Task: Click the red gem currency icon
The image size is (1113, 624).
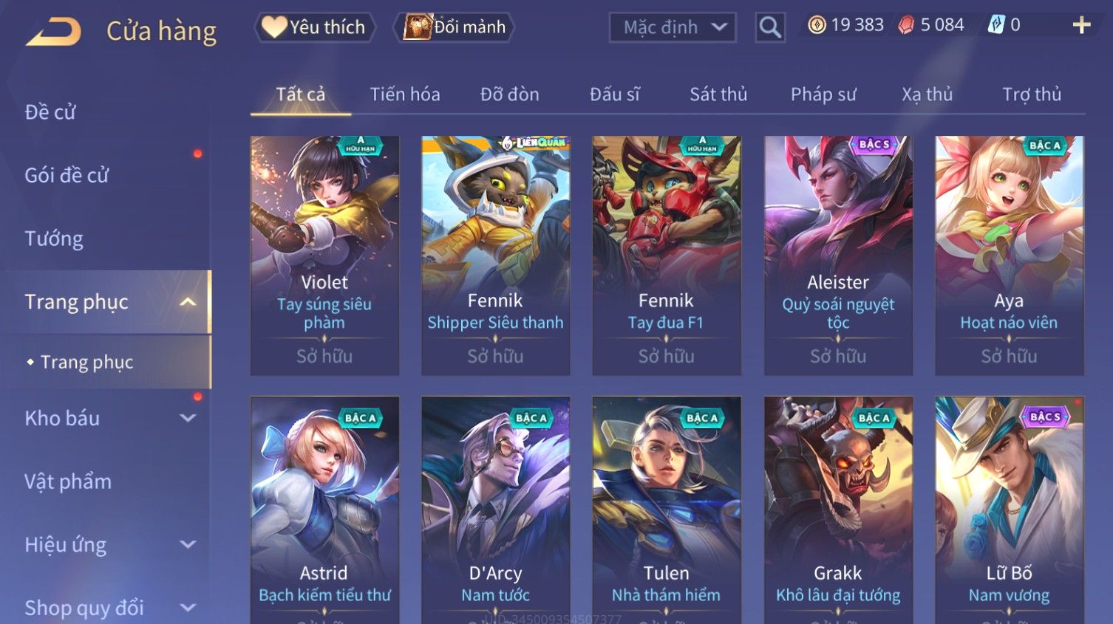Action: (906, 25)
